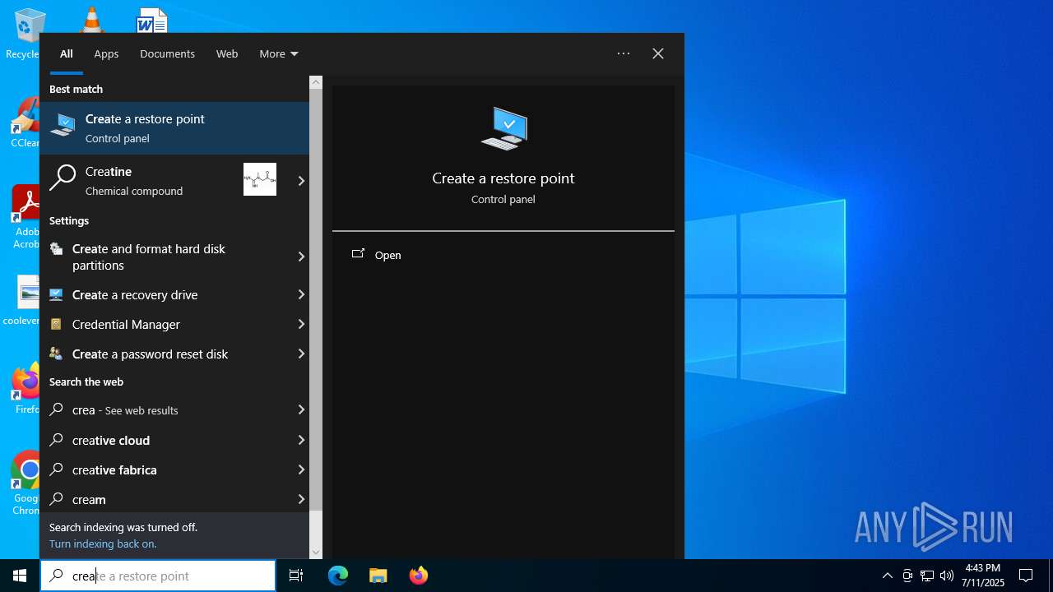Select the Google Chrome desktop shortcut
Image resolution: width=1053 pixels, height=592 pixels.
click(x=26, y=483)
